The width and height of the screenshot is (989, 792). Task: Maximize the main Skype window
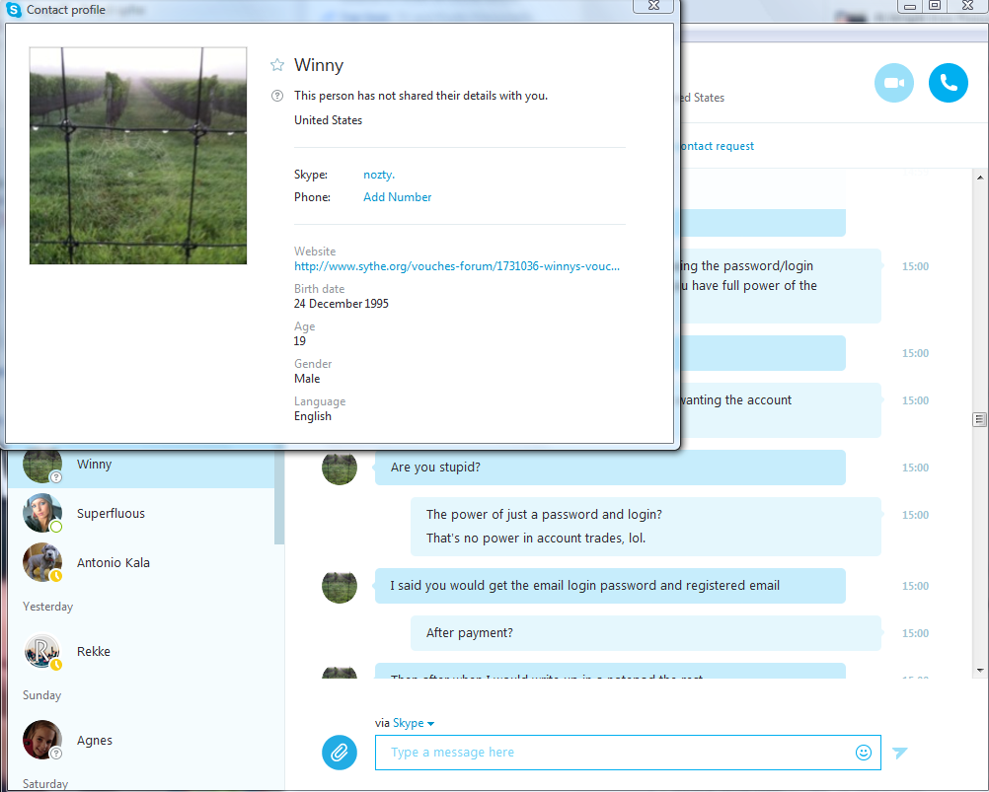tap(935, 6)
